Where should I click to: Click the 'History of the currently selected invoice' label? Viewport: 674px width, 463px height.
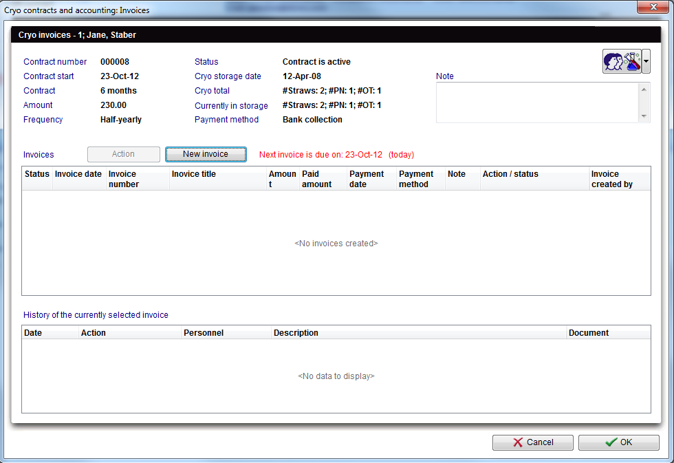point(96,315)
